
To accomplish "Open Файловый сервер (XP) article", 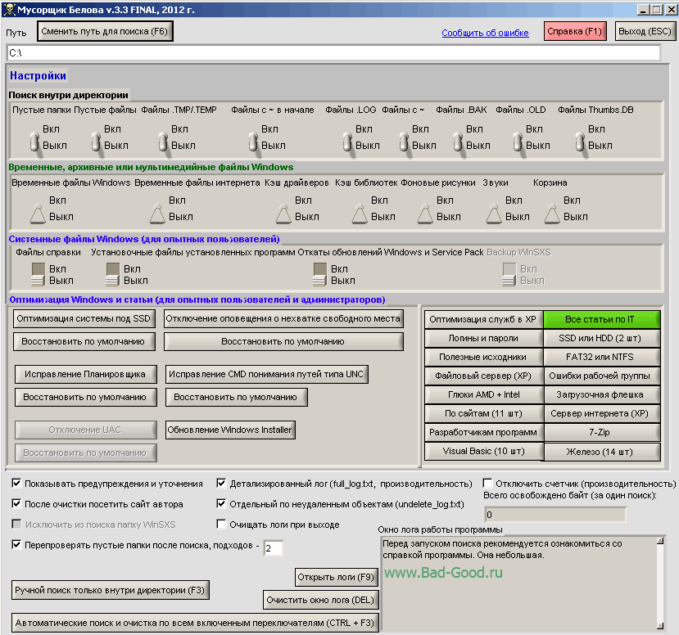I will [483, 376].
